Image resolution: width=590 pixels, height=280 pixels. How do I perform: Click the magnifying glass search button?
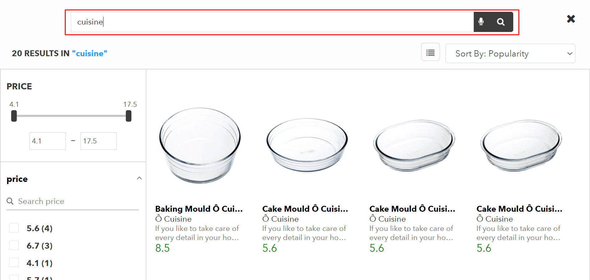pyautogui.click(x=501, y=22)
